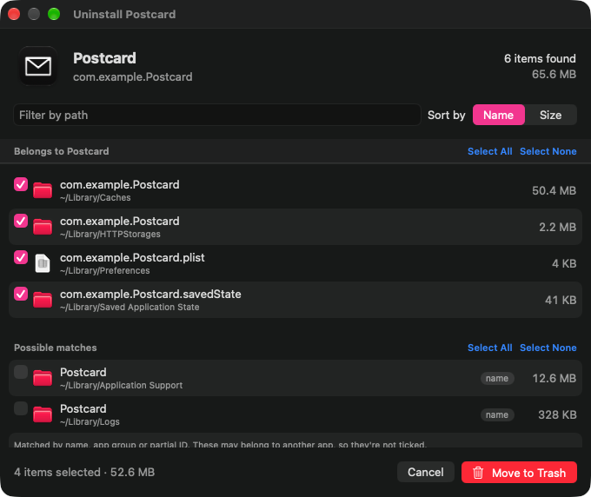Select None in Possible matches
Screen dimensions: 591x497
(548, 348)
